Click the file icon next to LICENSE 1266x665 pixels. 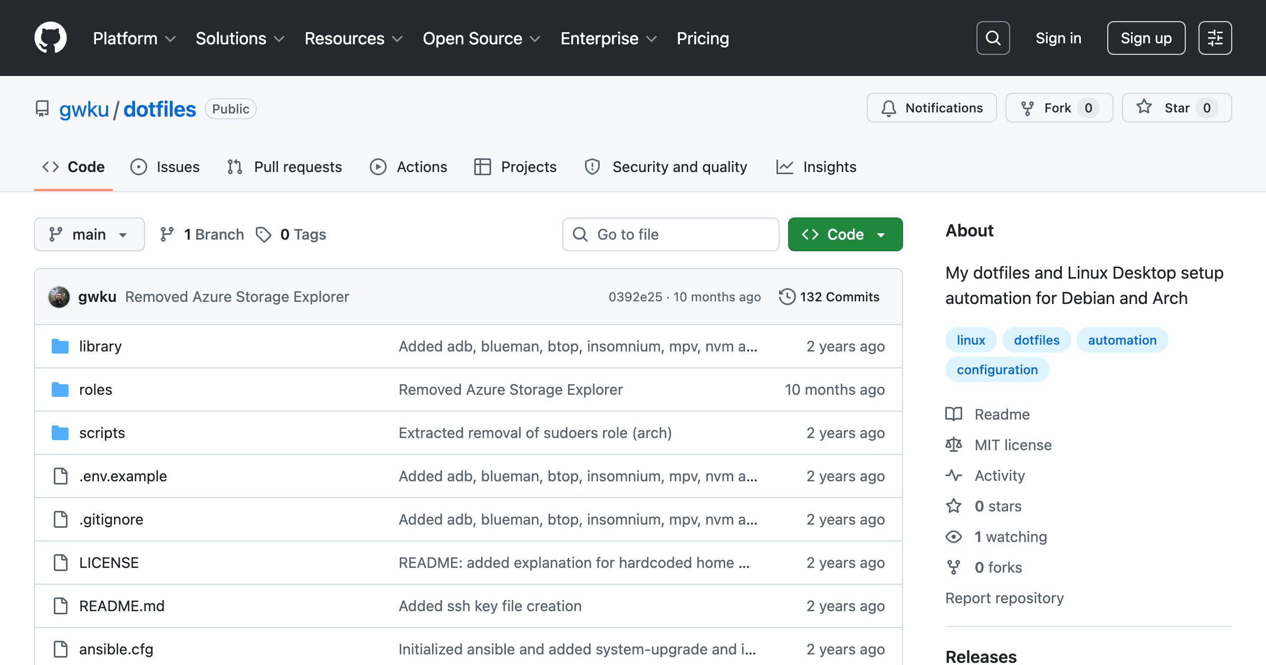61,563
